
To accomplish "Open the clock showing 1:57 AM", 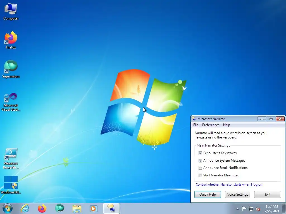I will click(x=272, y=209).
